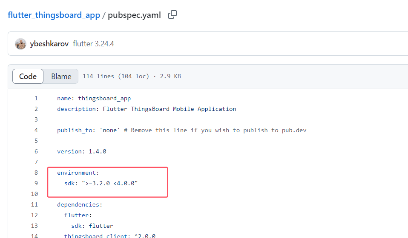Open the 'flutter 3.24.4' commit message
408x238 pixels.
93,44
